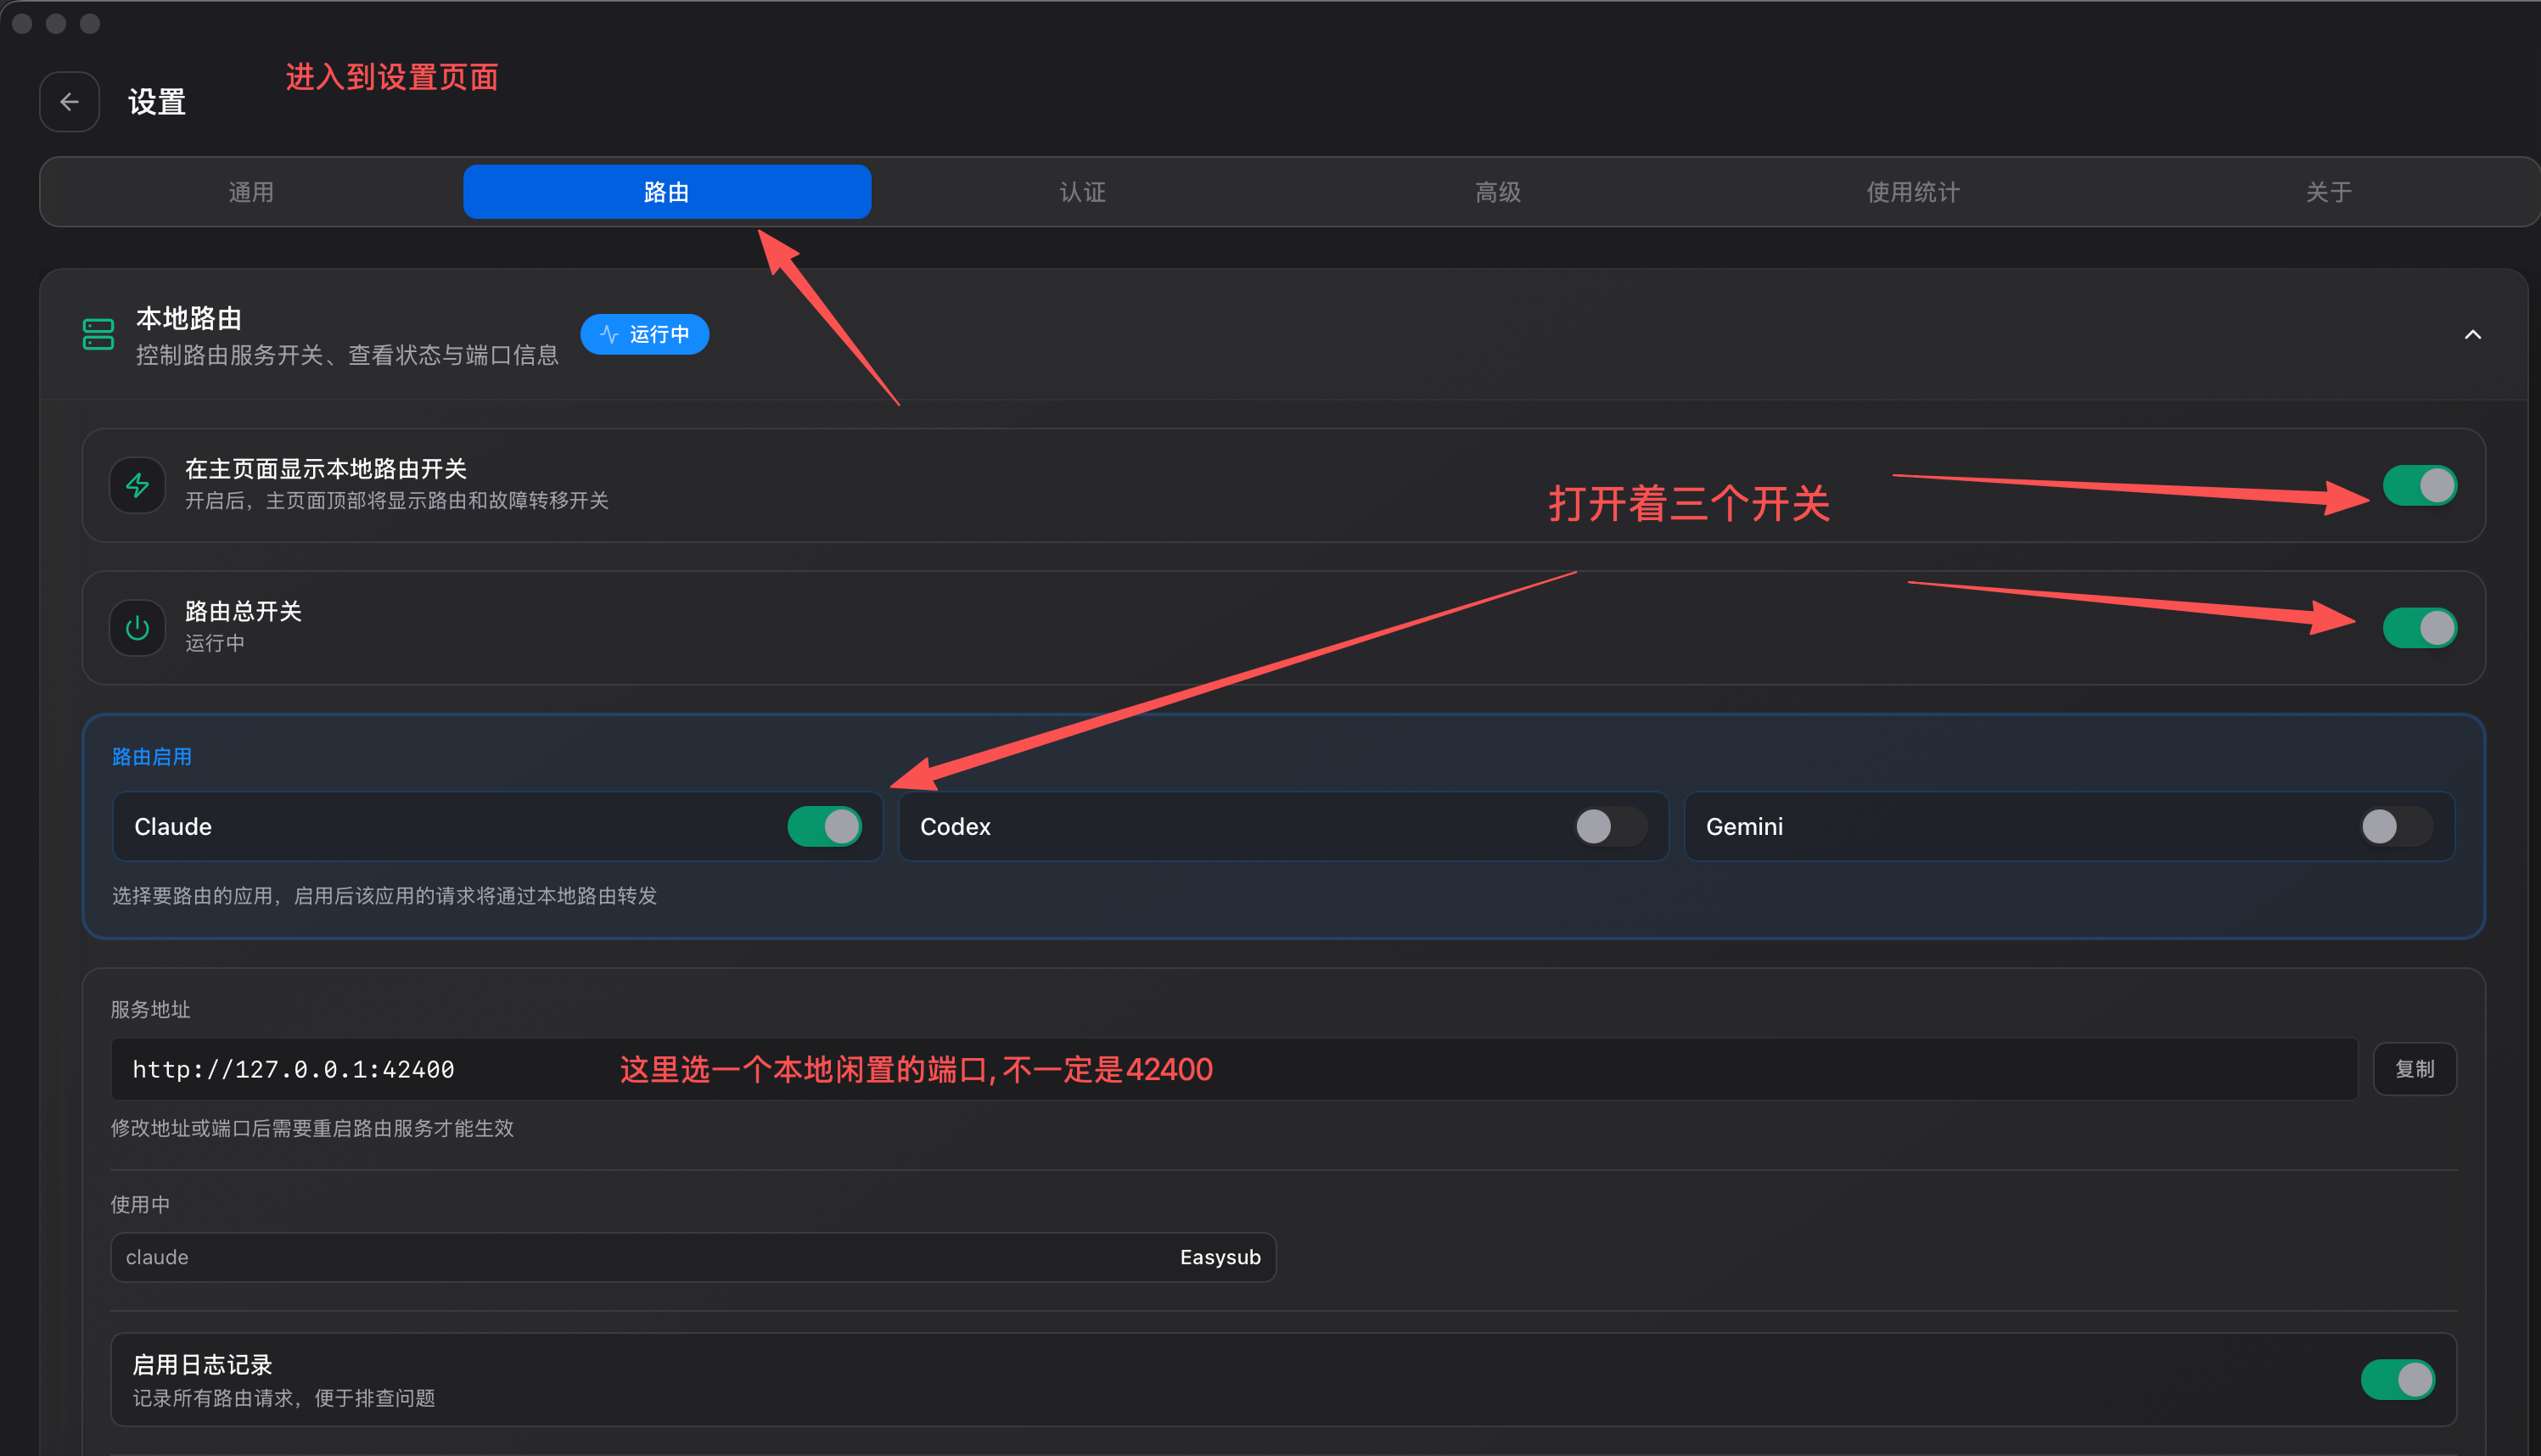2541x1456 pixels.
Task: Switch to the 通用 tab
Action: pos(251,192)
